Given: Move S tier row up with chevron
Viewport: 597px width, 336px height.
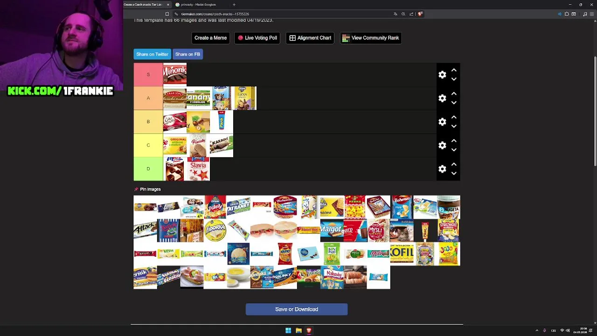Looking at the screenshot, I should [454, 70].
